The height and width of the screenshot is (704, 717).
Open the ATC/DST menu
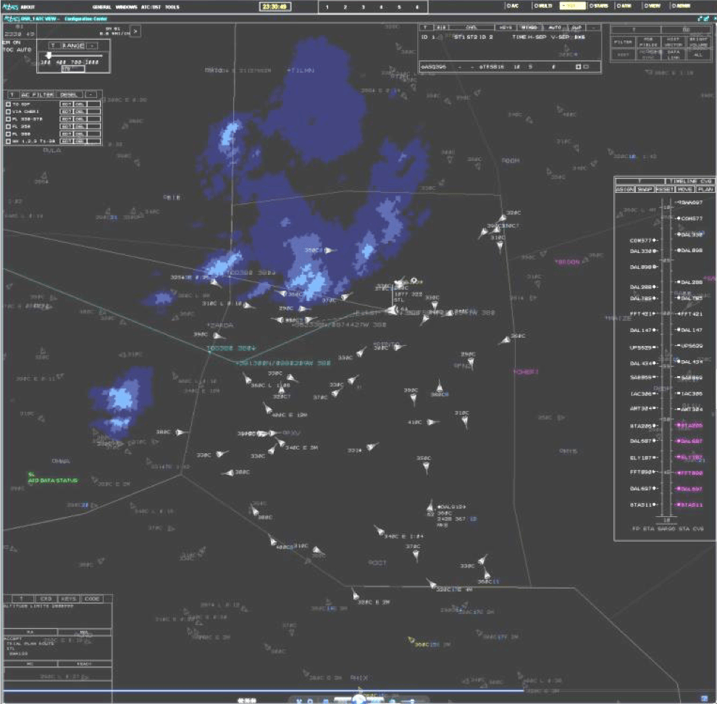tap(151, 7)
